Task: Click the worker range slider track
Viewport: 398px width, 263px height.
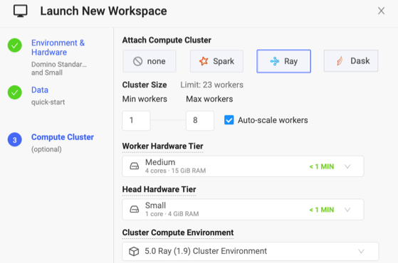Action: click(168, 120)
